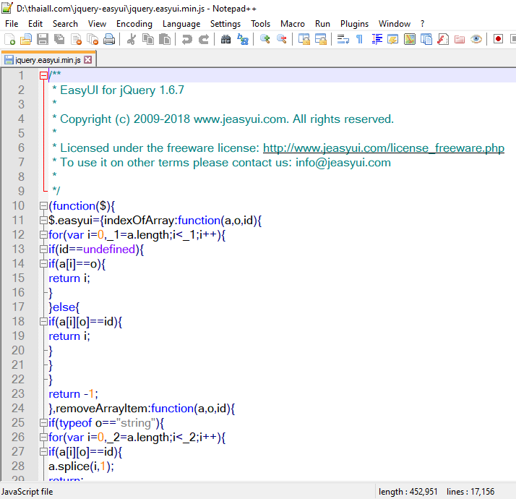Screen dimensions: 516x499
Task: Click the Find and Replace icon
Action: click(243, 39)
